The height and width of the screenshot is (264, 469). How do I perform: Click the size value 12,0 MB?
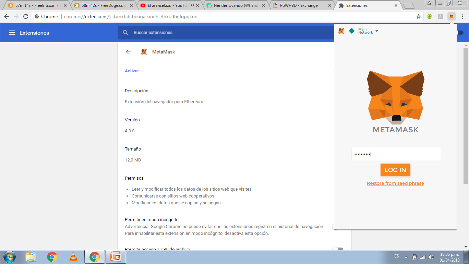(x=133, y=160)
